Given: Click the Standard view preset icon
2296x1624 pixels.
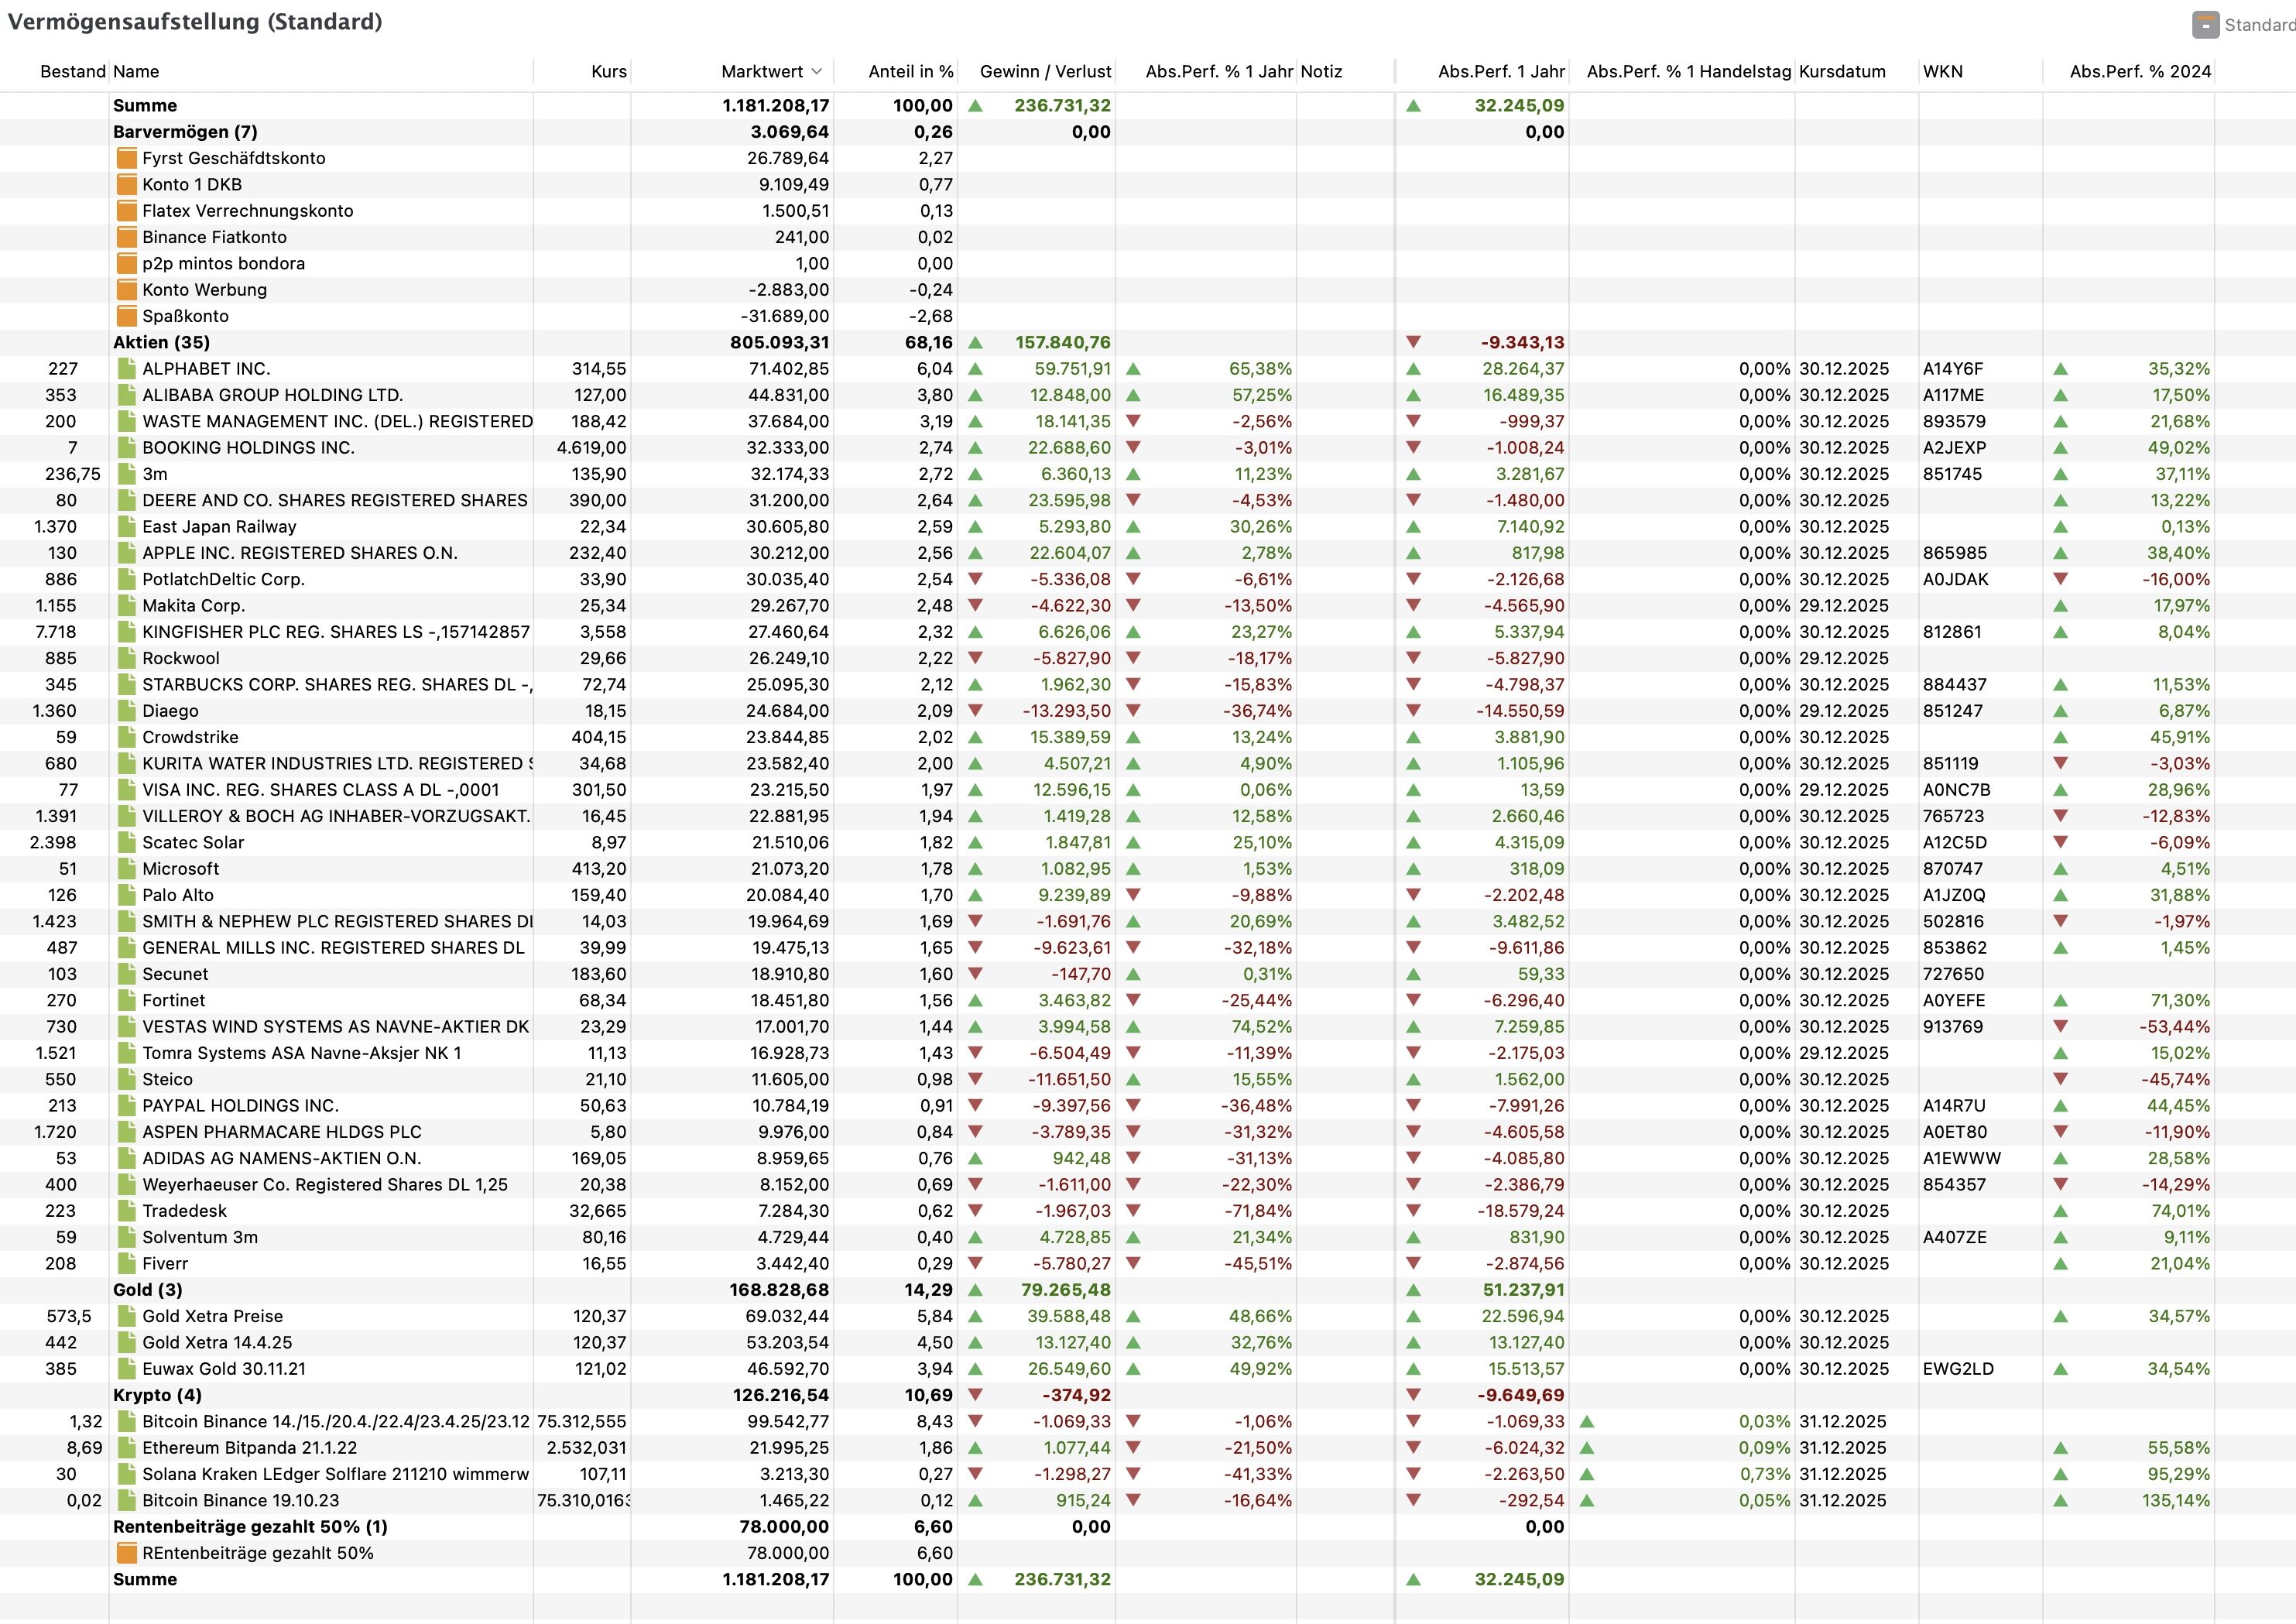Looking at the screenshot, I should [2205, 24].
